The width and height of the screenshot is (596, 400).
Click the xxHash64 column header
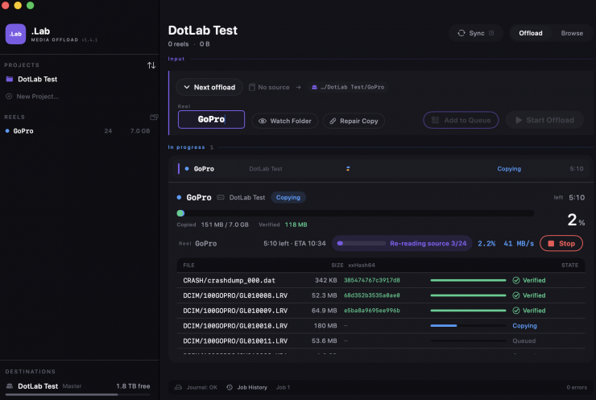(x=362, y=265)
